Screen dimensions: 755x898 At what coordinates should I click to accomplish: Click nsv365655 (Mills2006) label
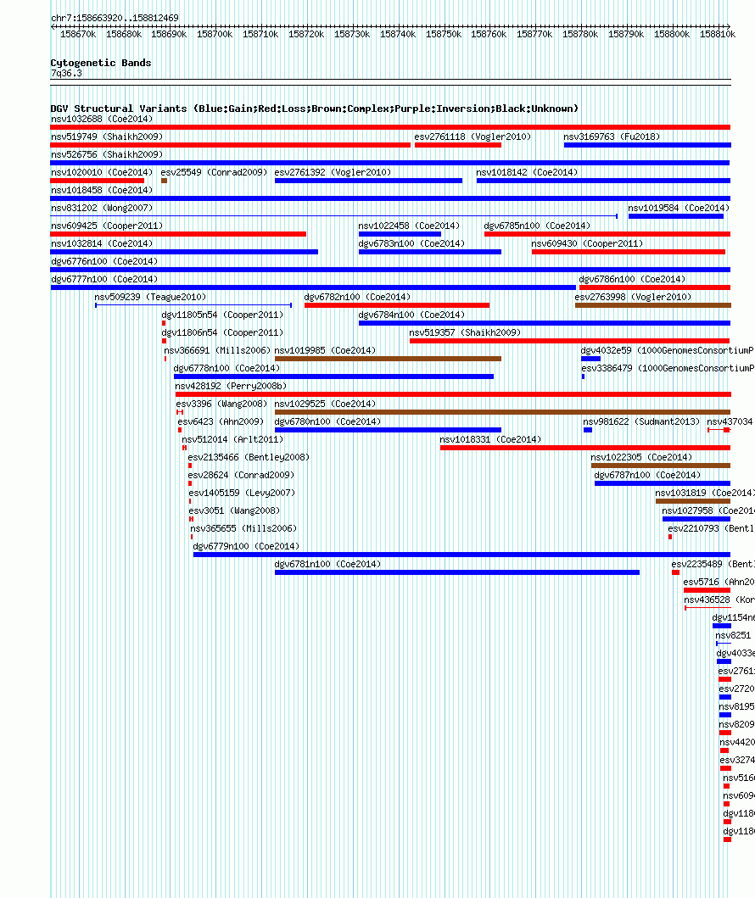pos(243,528)
